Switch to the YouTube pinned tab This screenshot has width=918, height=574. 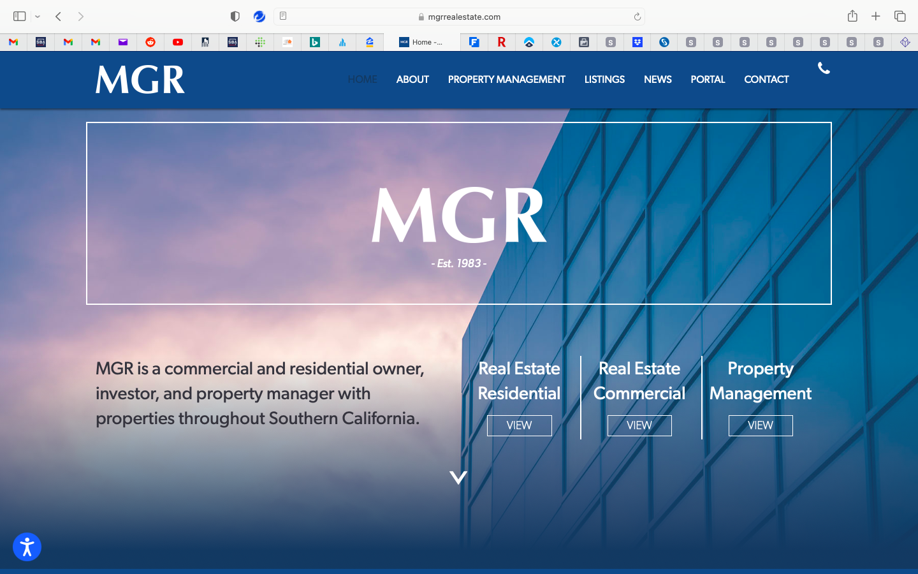click(x=178, y=42)
